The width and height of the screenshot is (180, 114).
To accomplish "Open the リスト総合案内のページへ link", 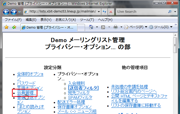I will (134, 91).
